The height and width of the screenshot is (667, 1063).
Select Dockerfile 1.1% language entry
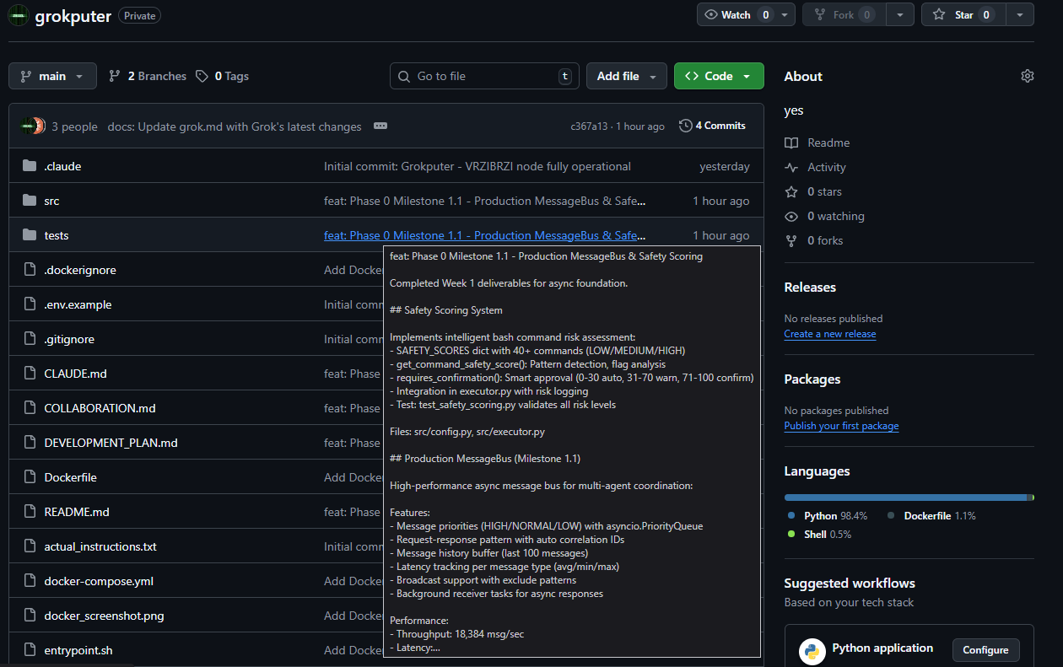(931, 515)
